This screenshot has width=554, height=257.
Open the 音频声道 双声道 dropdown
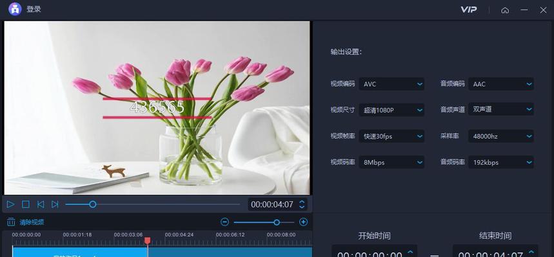(501, 109)
